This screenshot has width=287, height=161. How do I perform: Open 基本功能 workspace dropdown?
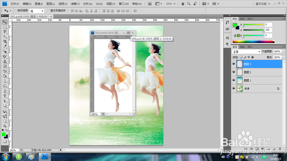(263, 4)
